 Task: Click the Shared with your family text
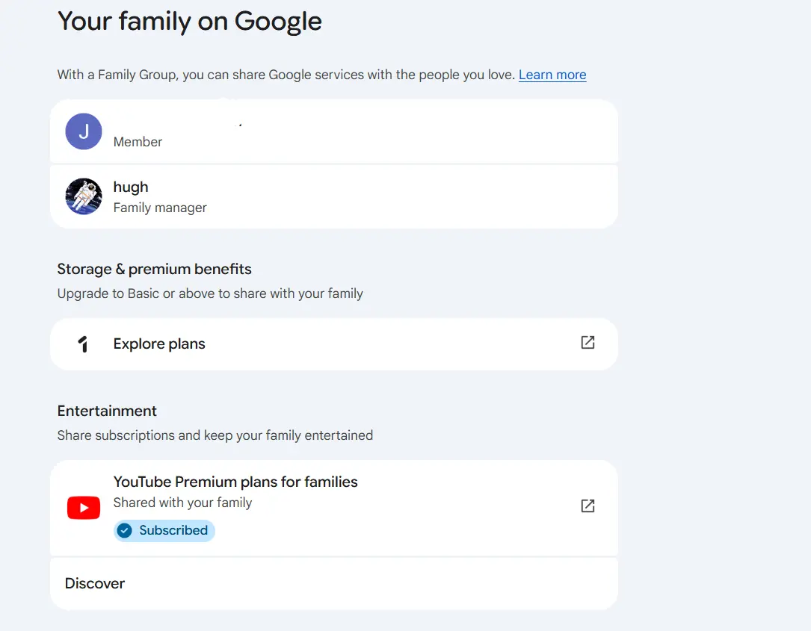click(x=182, y=503)
